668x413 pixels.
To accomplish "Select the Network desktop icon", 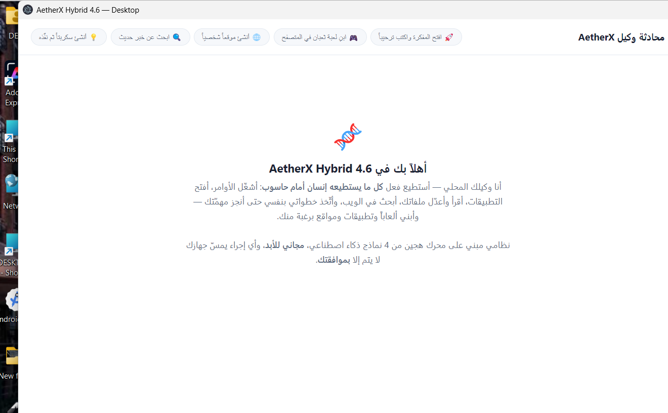I will pos(10,192).
